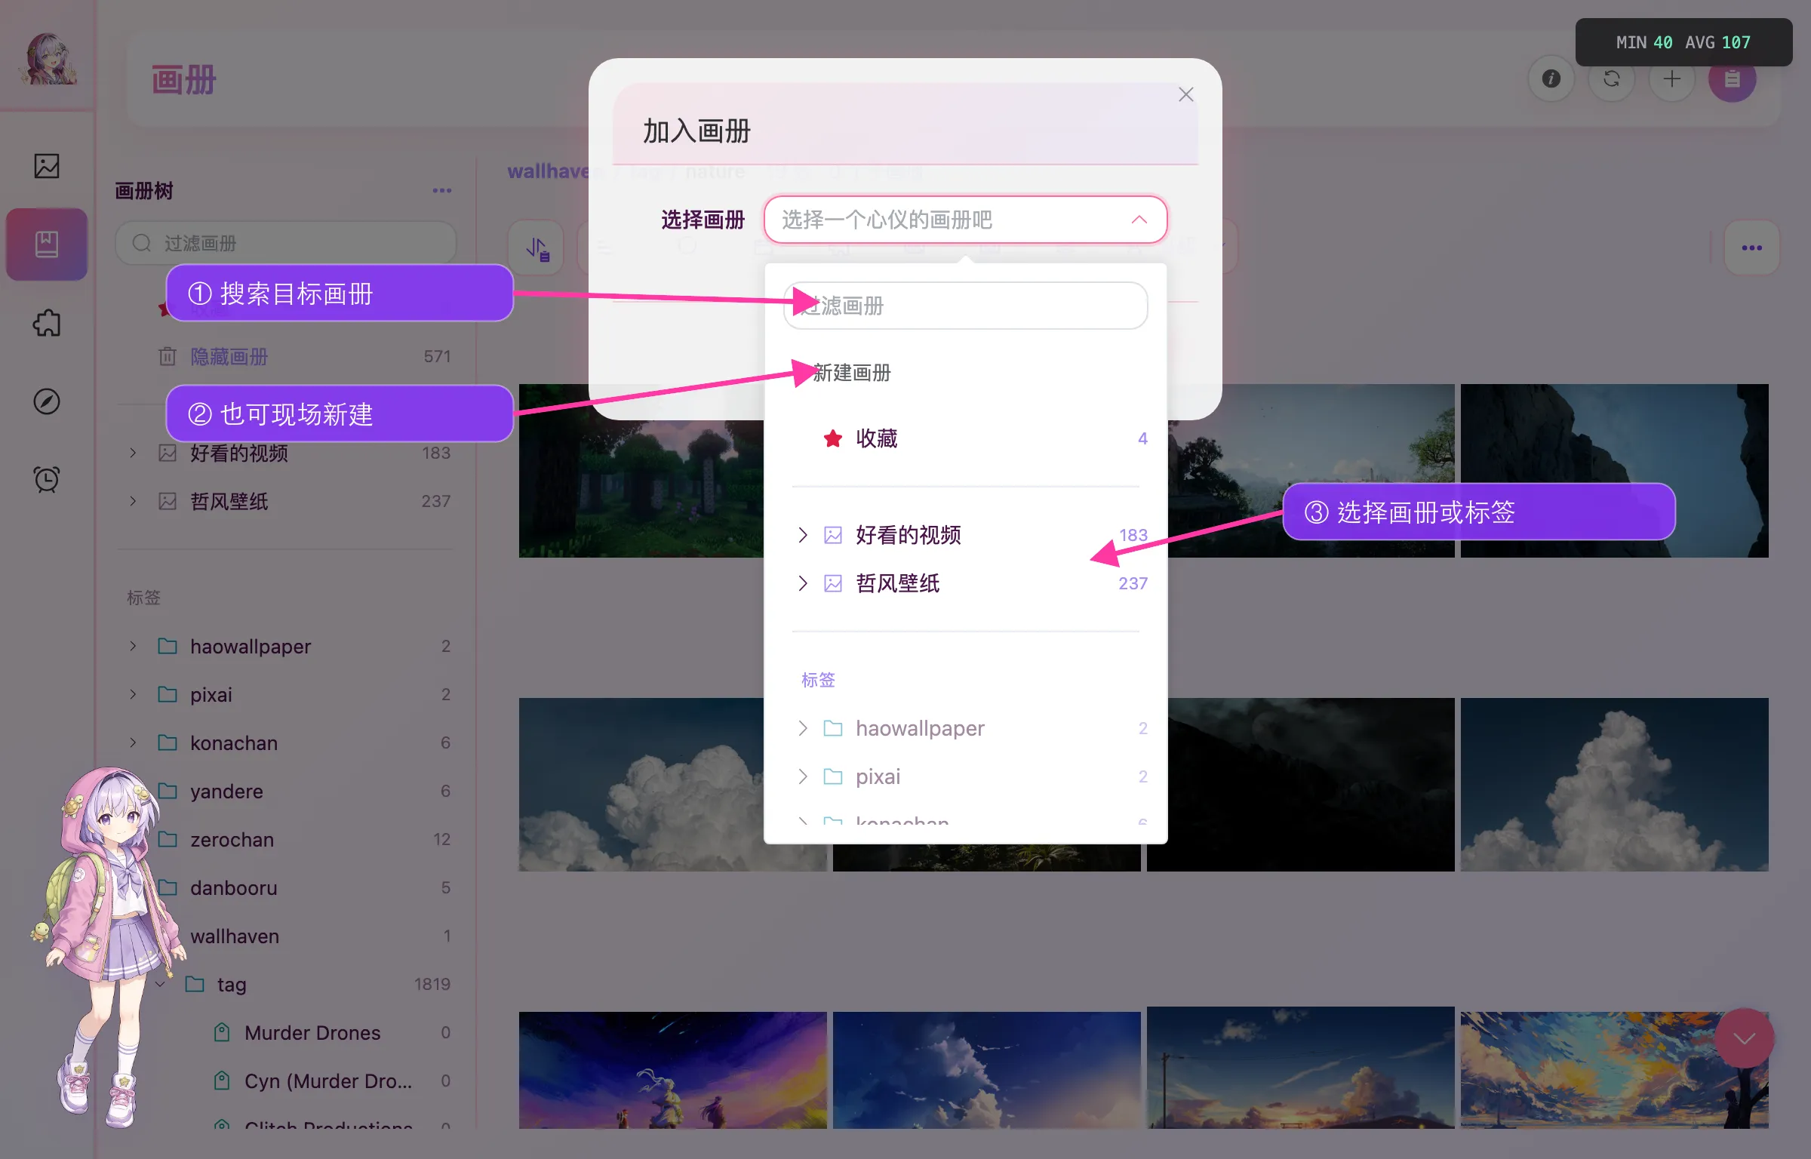Select zerochan tag in sidebar

[287, 839]
